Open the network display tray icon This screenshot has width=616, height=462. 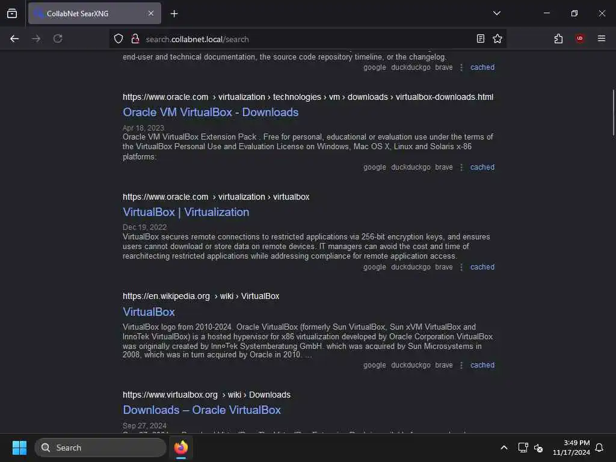523,448
